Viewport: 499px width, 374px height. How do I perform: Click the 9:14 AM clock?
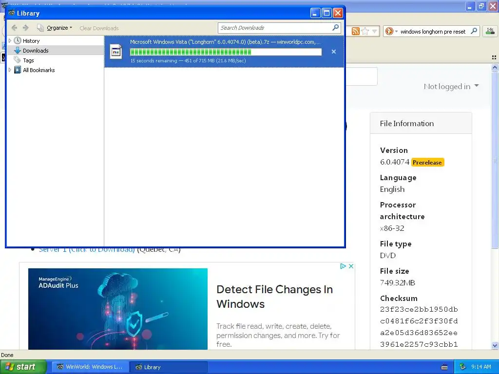click(481, 367)
